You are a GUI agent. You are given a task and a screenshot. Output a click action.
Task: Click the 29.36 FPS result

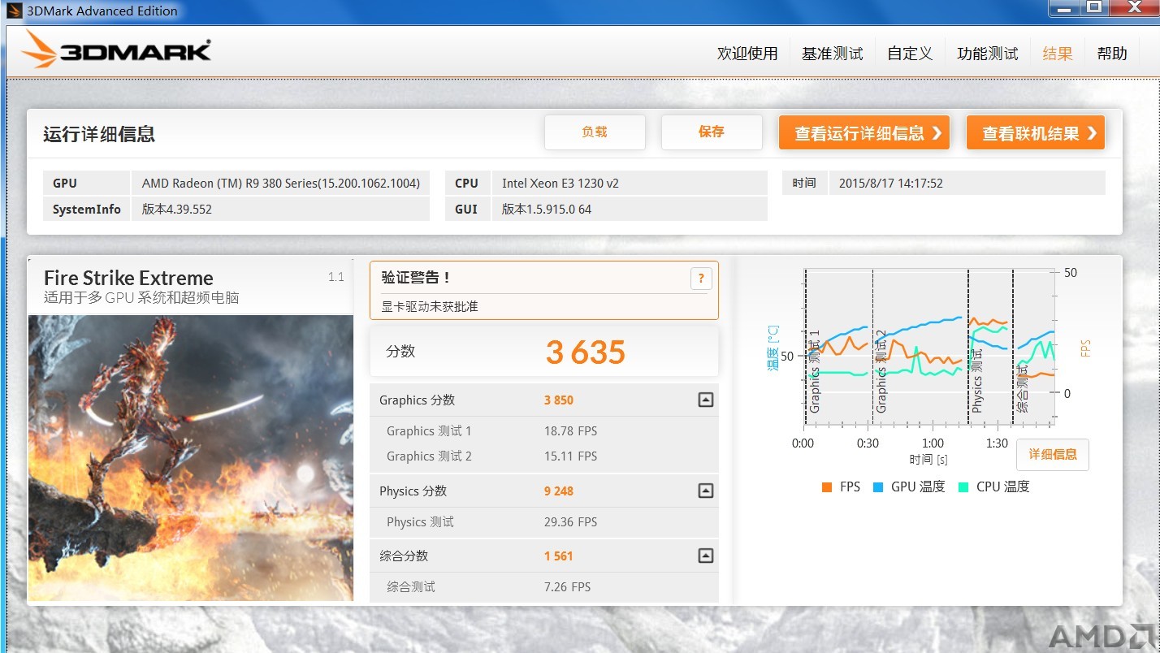click(x=570, y=521)
